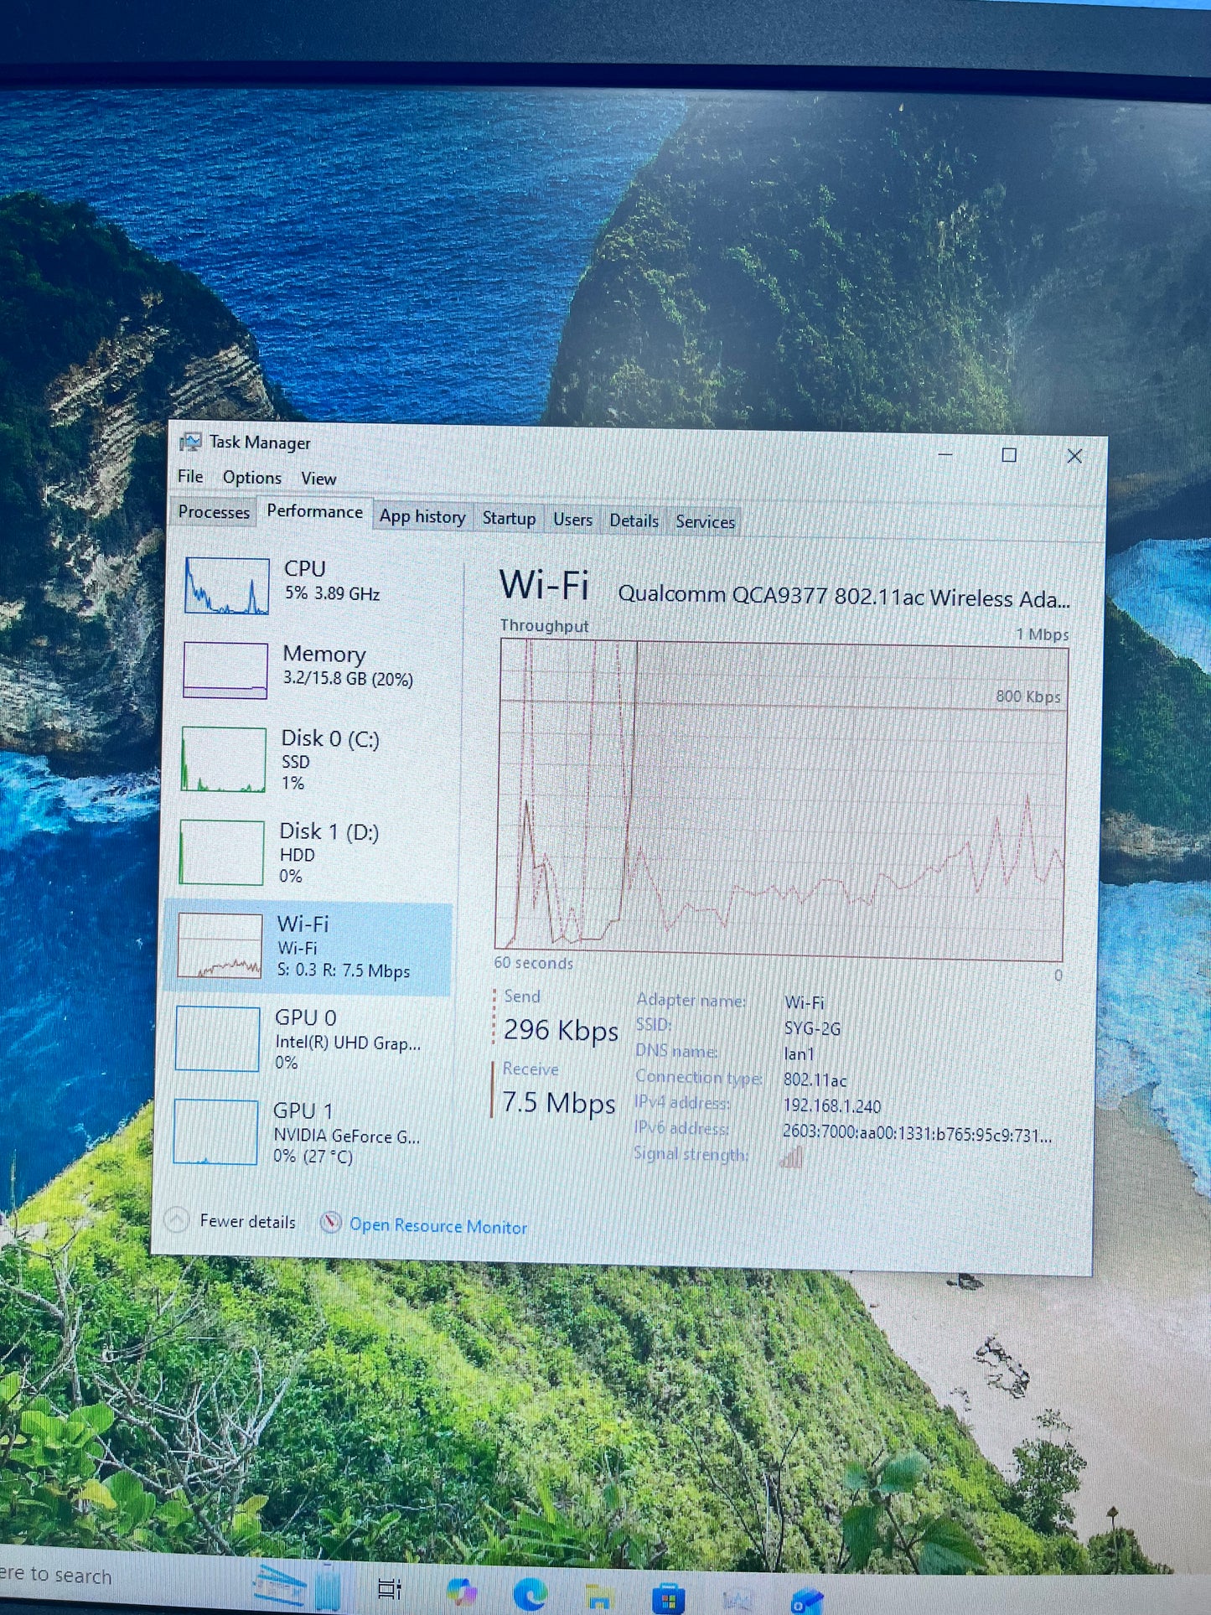Open the Details tab

point(634,520)
